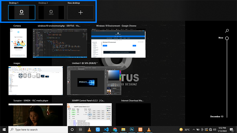Open the images File Explorer window thumbnail
This screenshot has width=237, height=133.
[x=36, y=80]
